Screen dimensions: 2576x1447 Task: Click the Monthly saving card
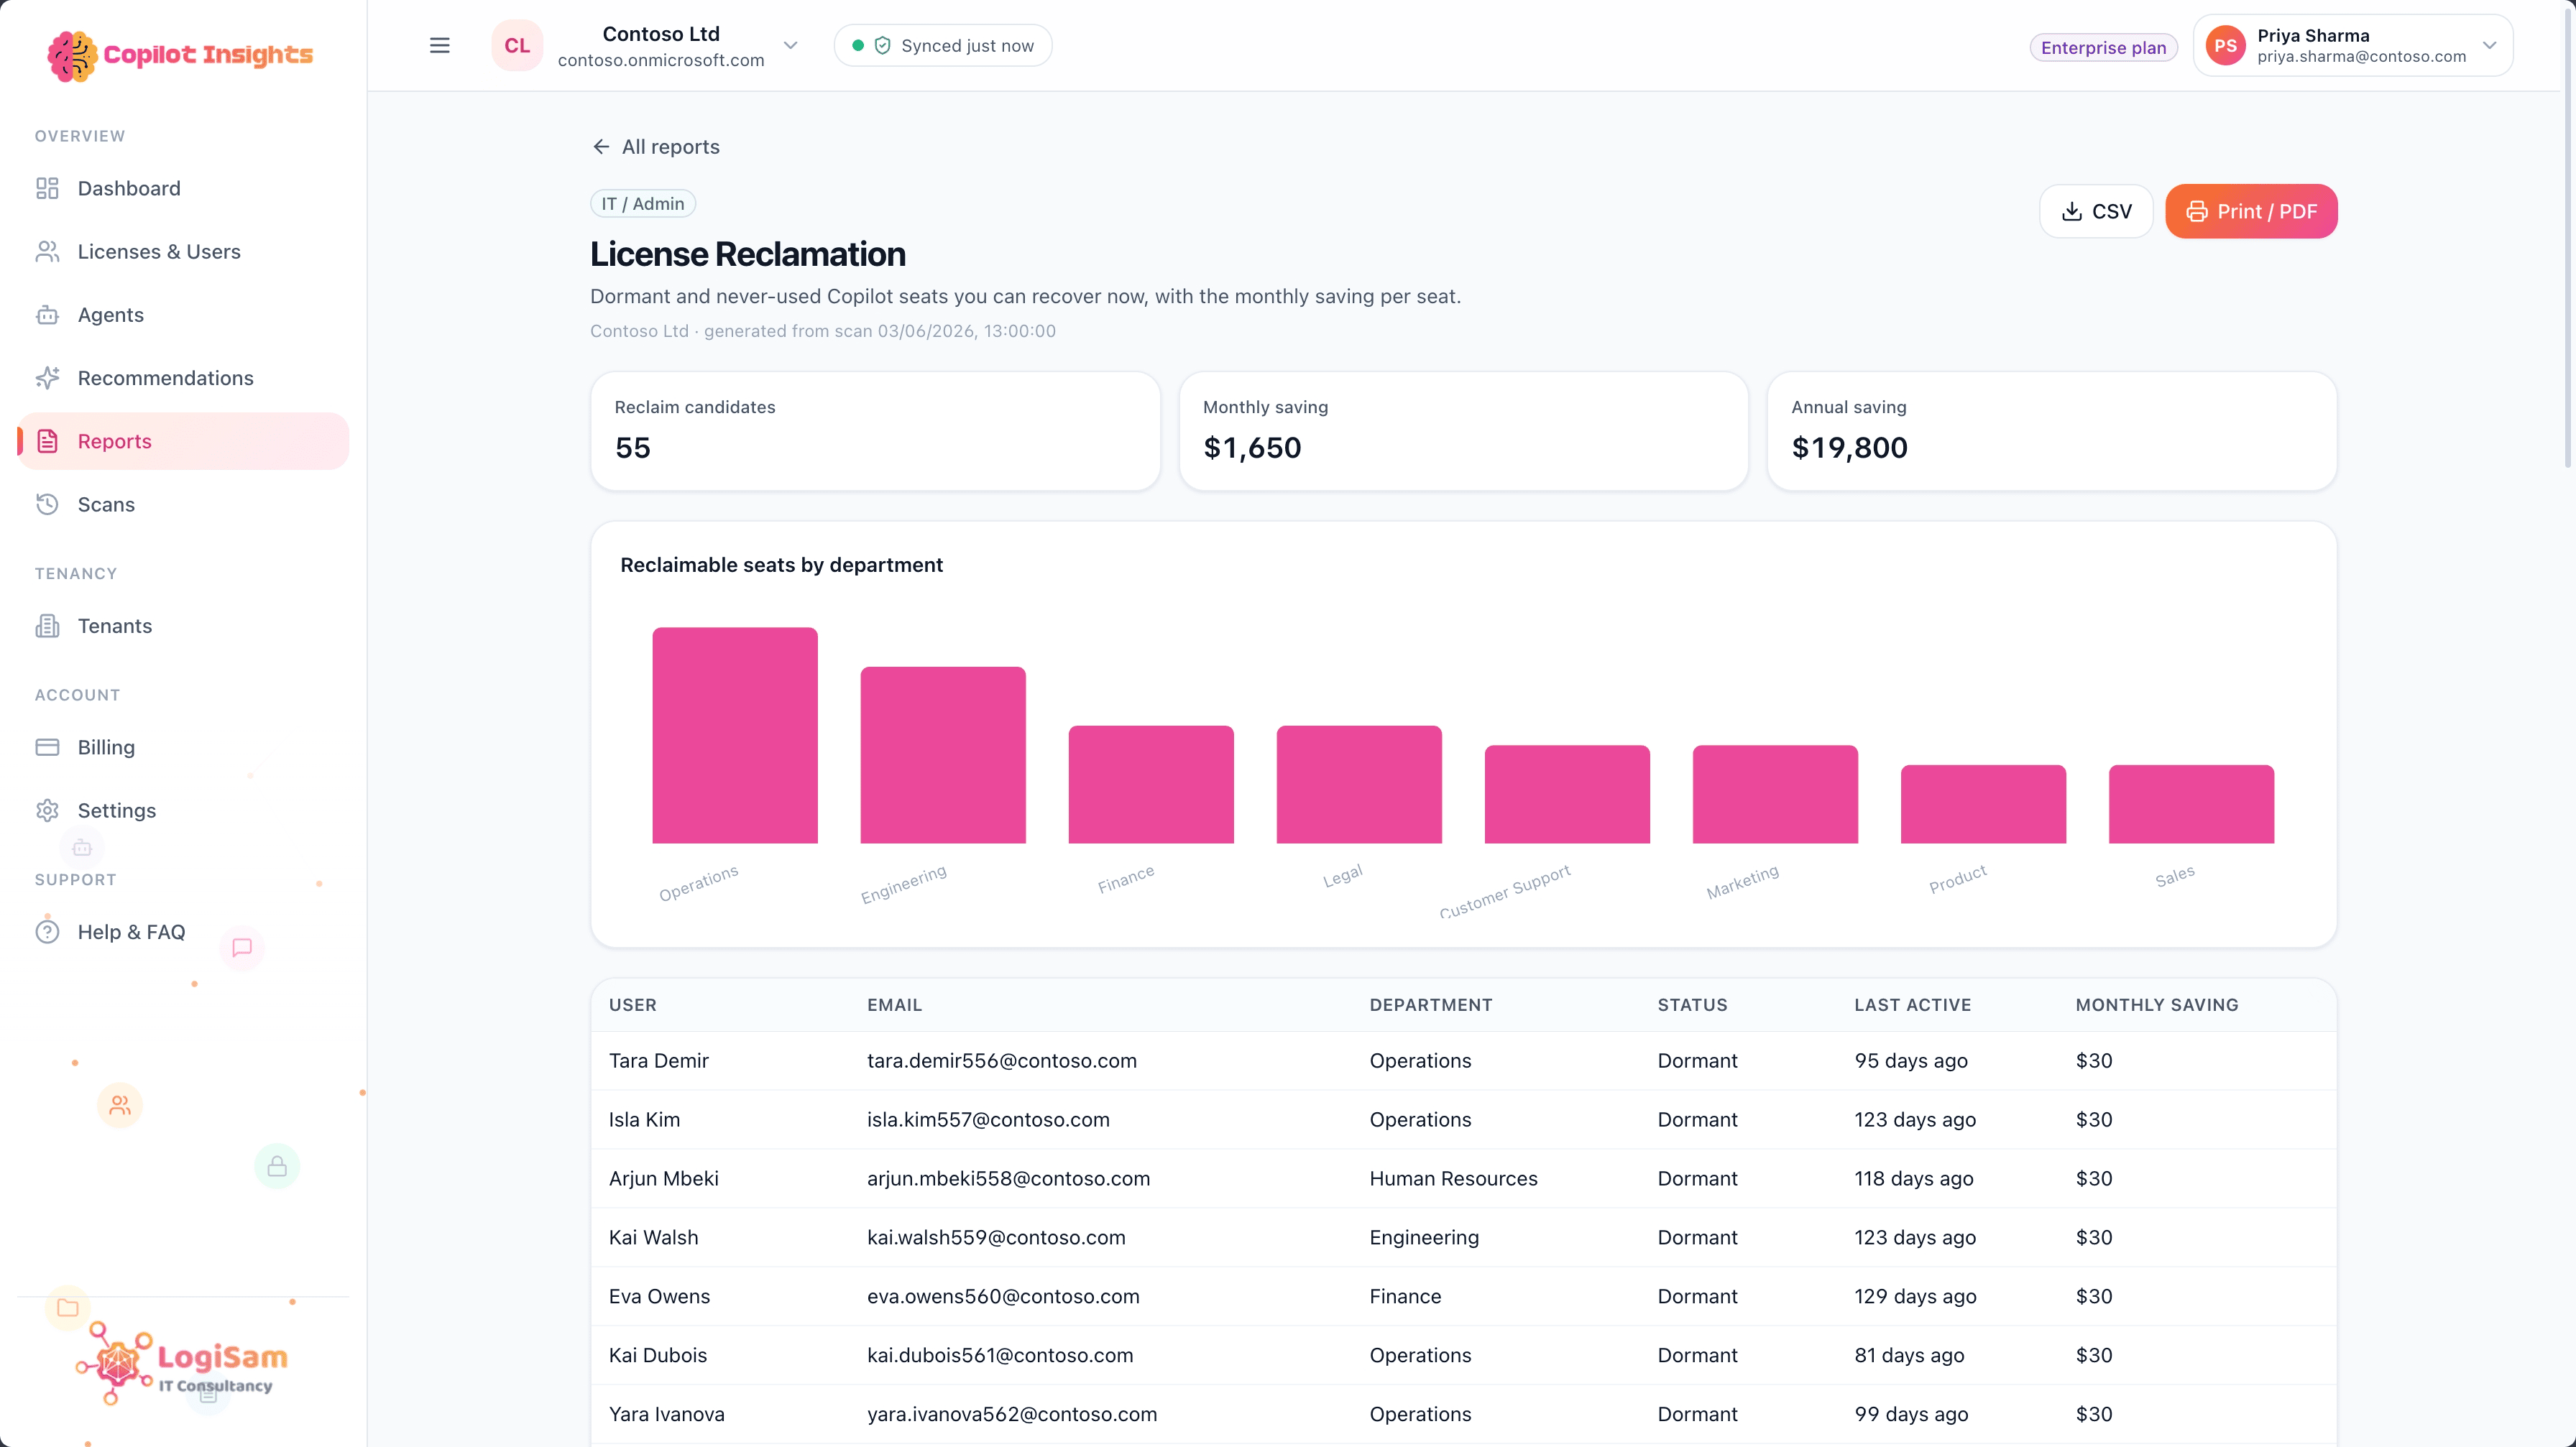[x=1463, y=430]
